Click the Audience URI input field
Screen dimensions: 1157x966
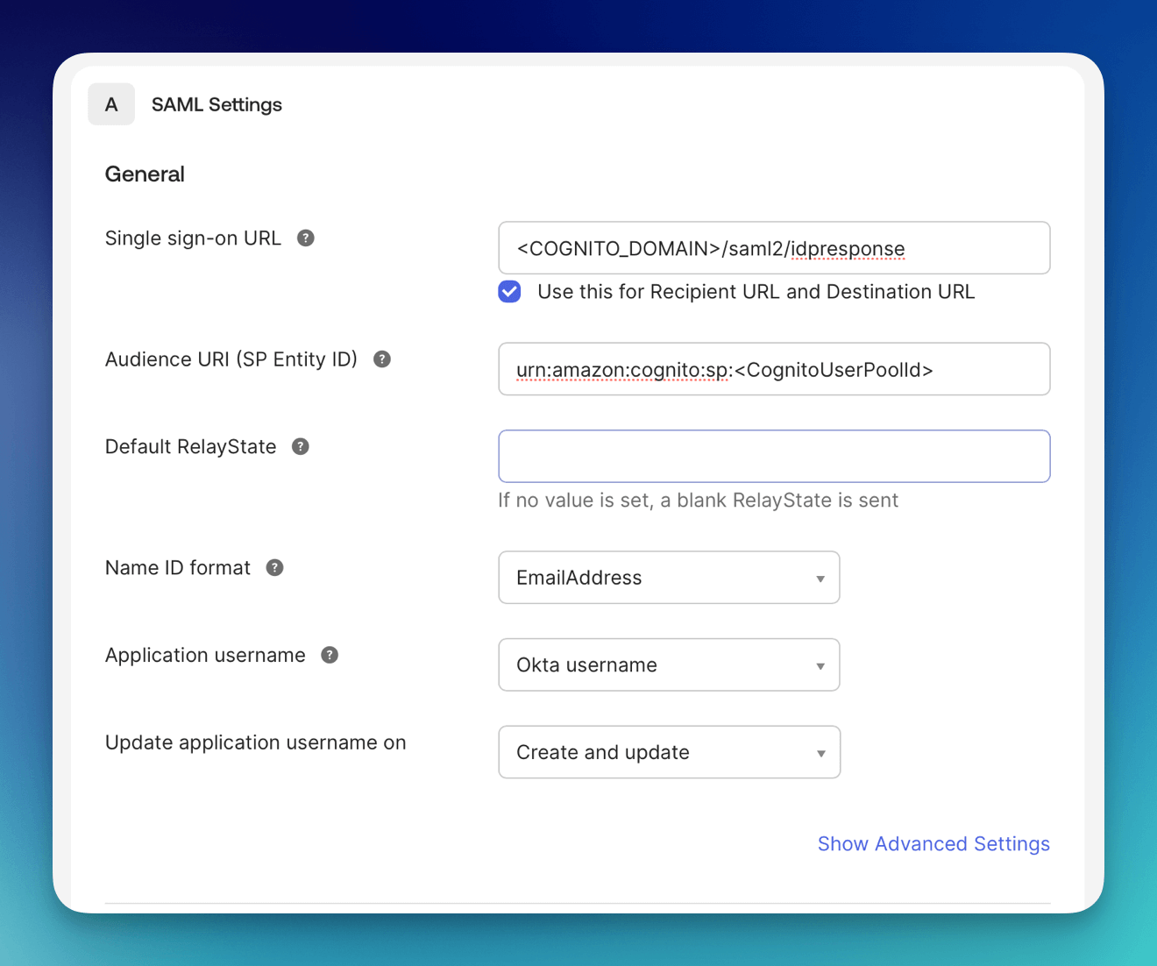click(x=774, y=369)
